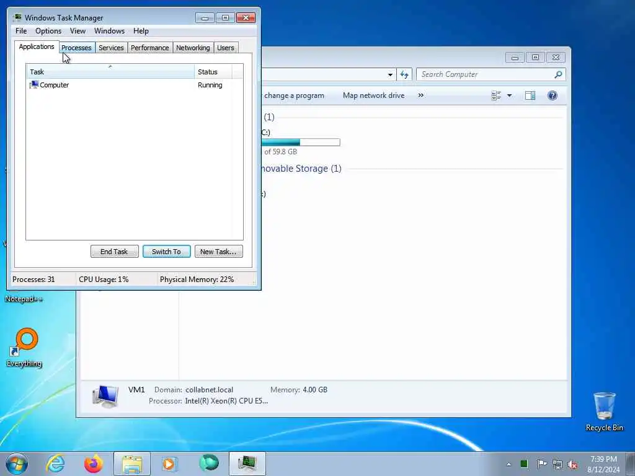The image size is (635, 476).
Task: Open the Start menu orb
Action: click(x=17, y=464)
